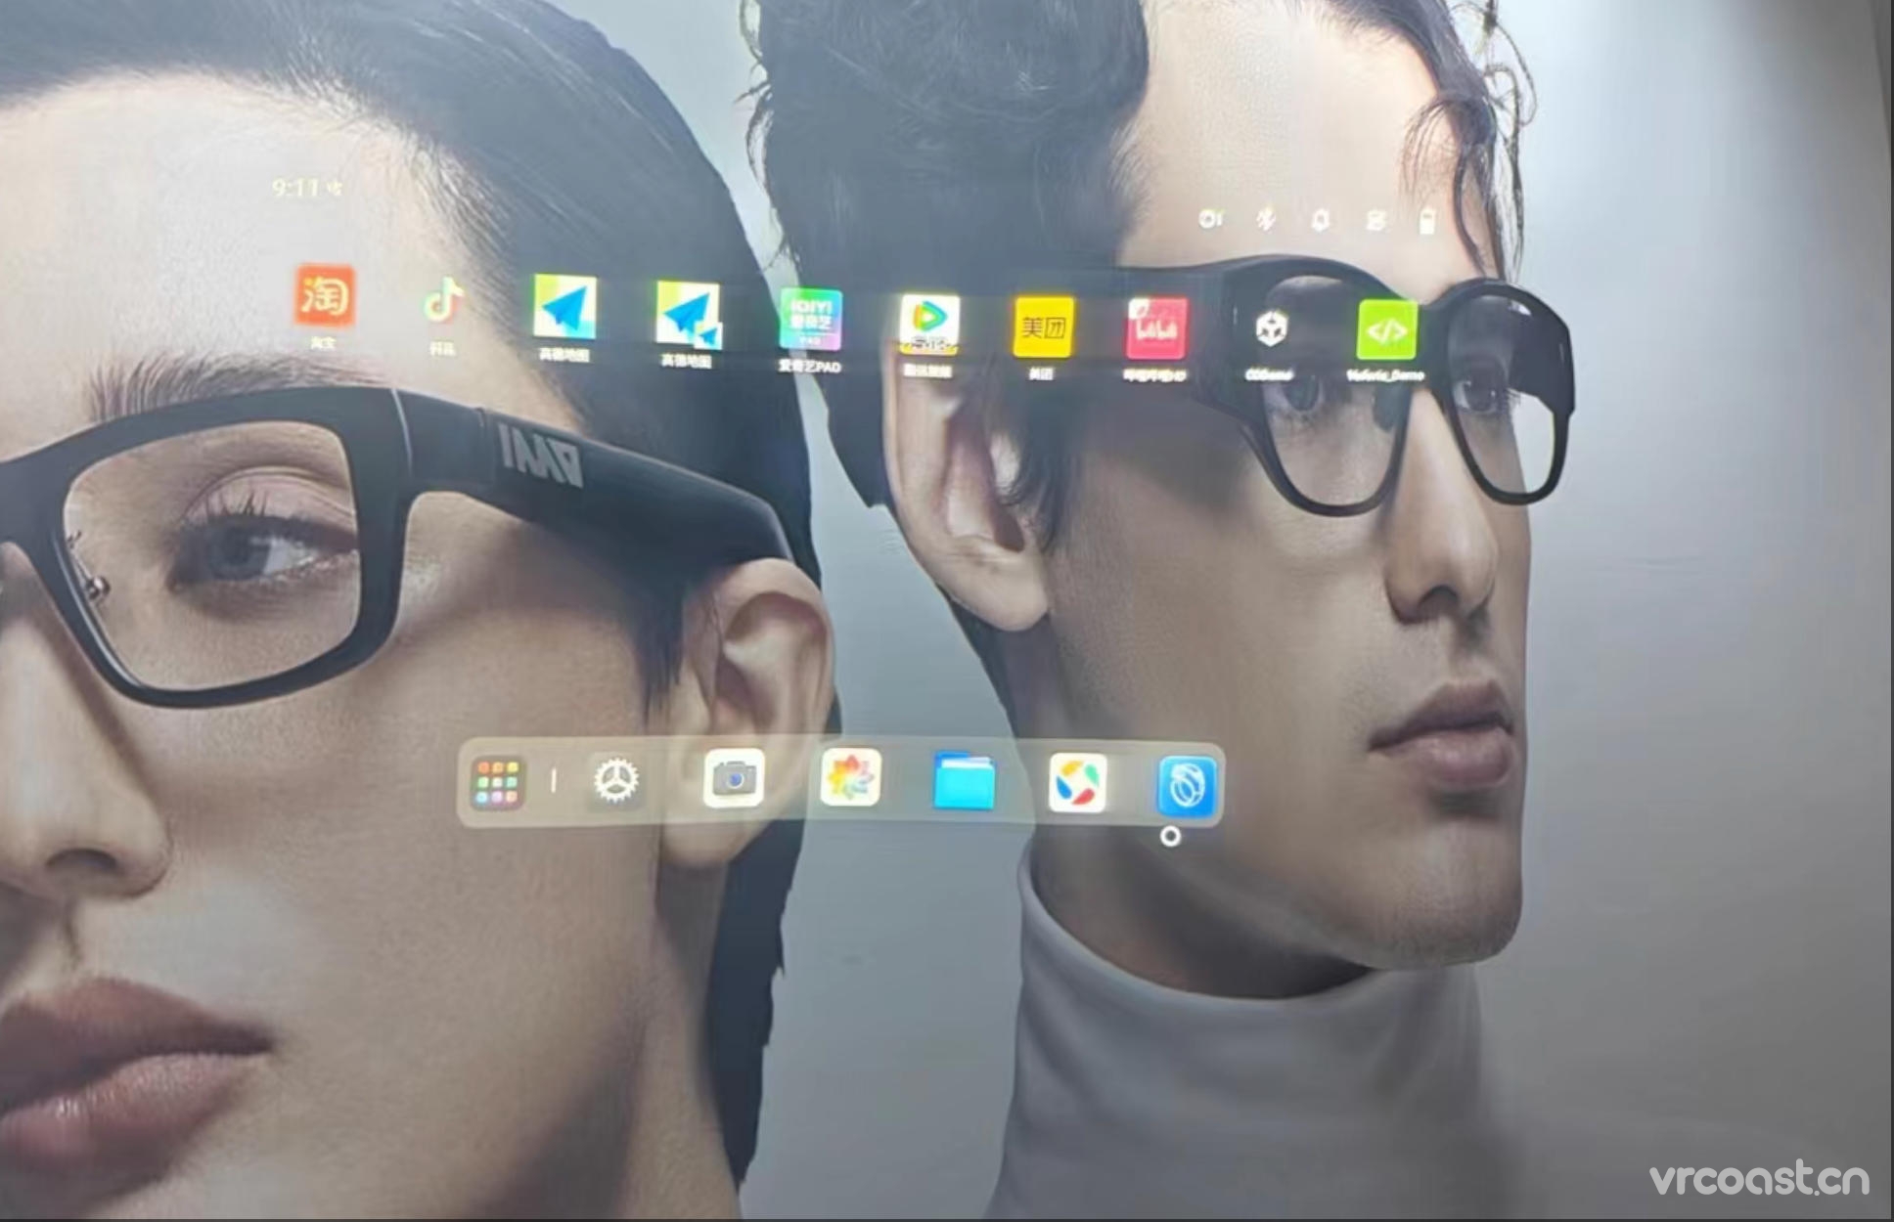
Task: Open the Gallery flower app in dock
Action: coord(850,778)
